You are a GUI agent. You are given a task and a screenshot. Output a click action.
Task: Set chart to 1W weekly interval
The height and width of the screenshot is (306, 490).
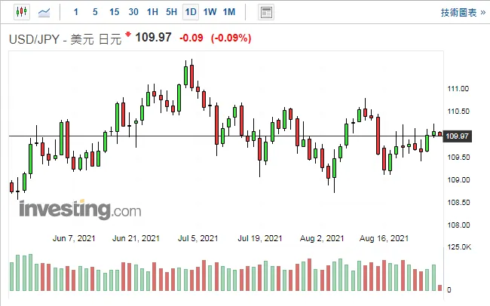click(x=210, y=12)
